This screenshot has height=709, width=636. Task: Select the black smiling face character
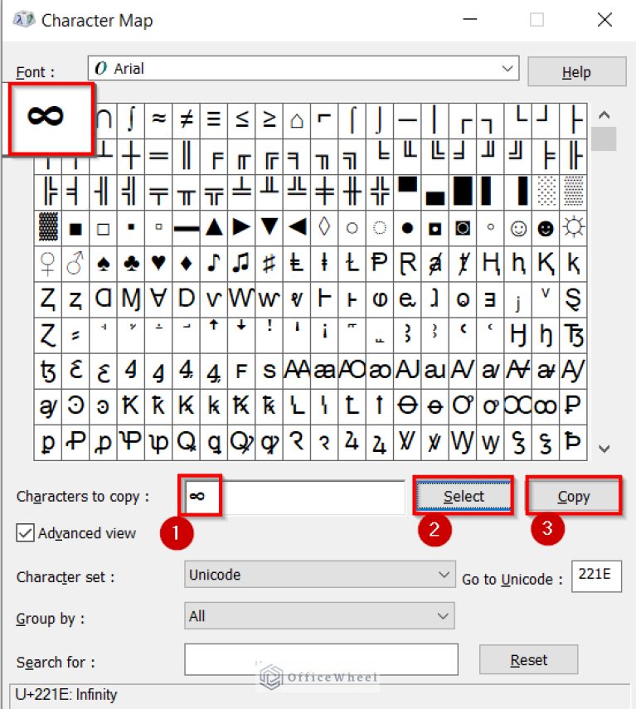[546, 227]
